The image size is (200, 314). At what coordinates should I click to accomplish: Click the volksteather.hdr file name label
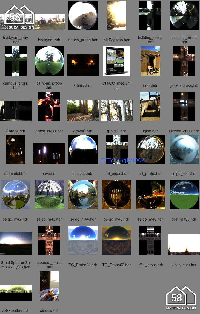click(x=16, y=310)
